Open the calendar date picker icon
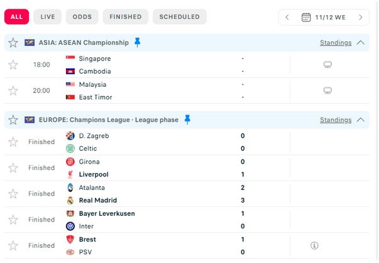The width and height of the screenshot is (379, 263). [306, 17]
